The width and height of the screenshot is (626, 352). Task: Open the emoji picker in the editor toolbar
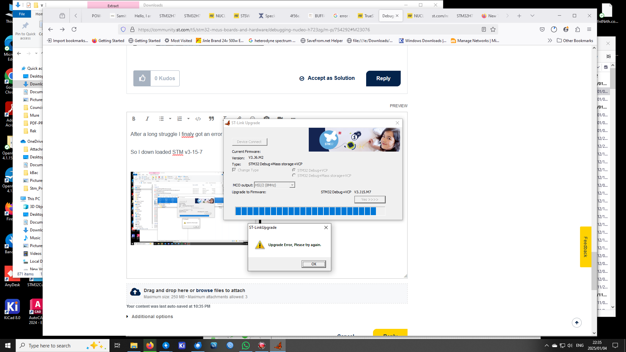pos(253,119)
